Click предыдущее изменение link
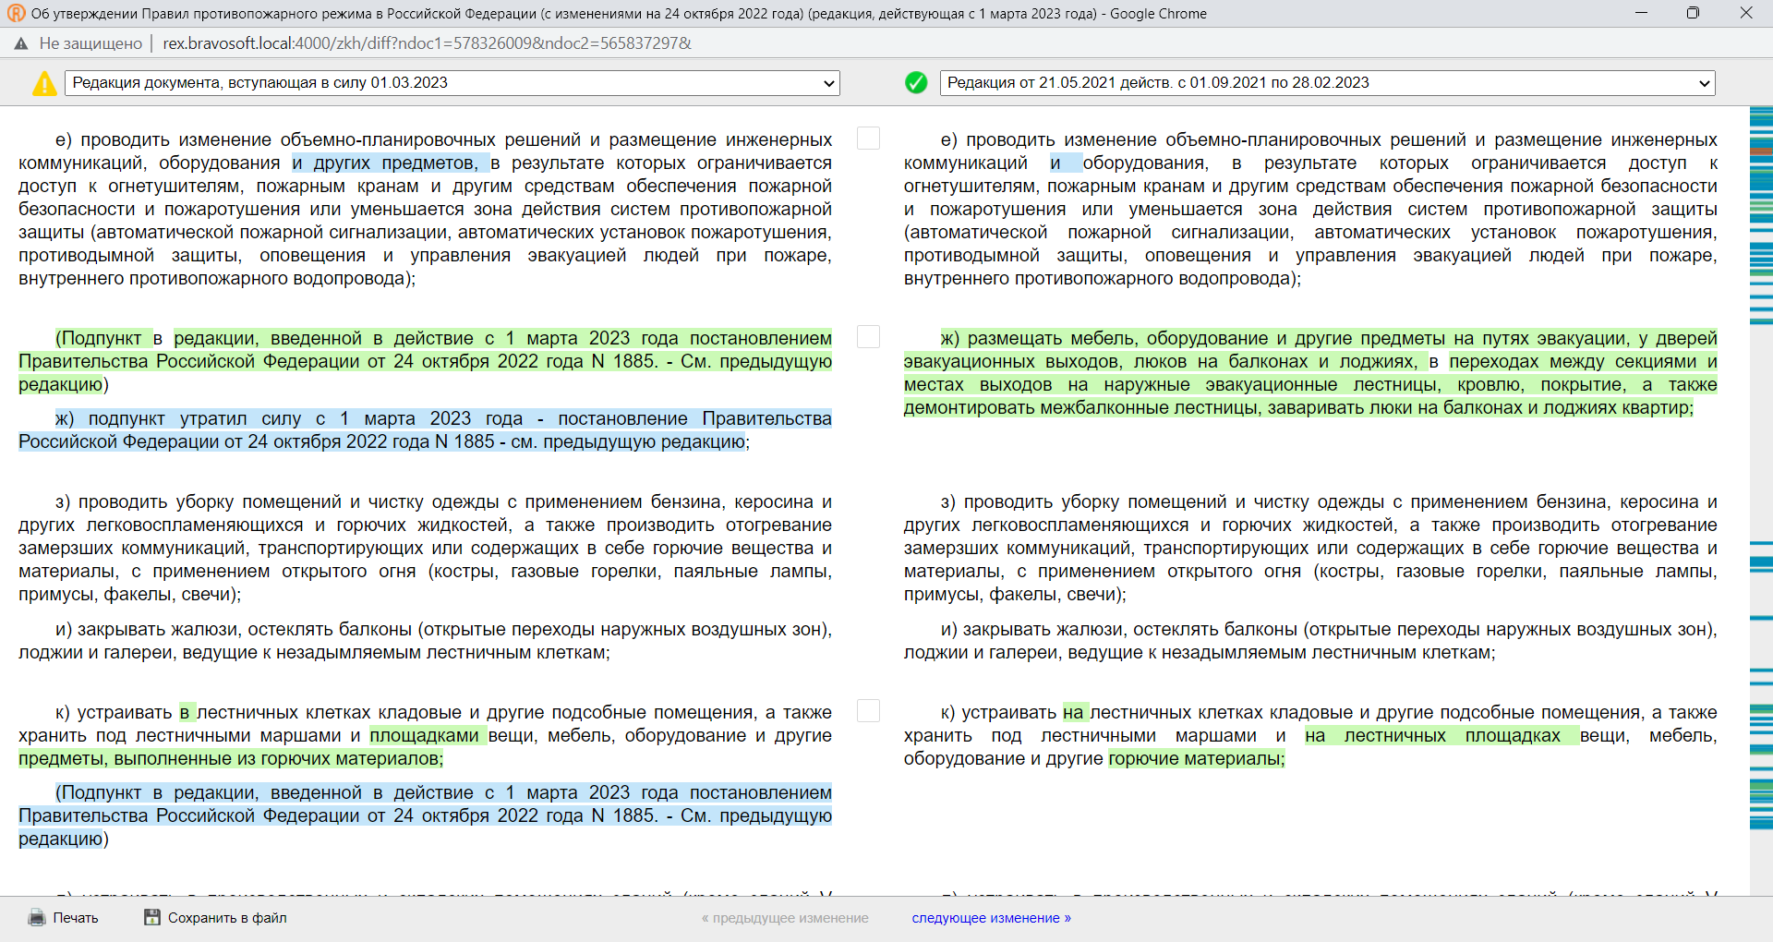Viewport: 1773px width, 942px height. coord(785,918)
